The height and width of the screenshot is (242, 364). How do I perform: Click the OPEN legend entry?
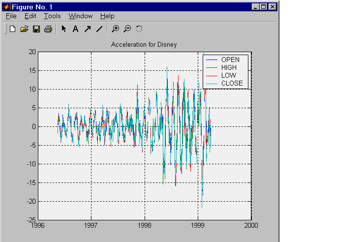pos(230,60)
